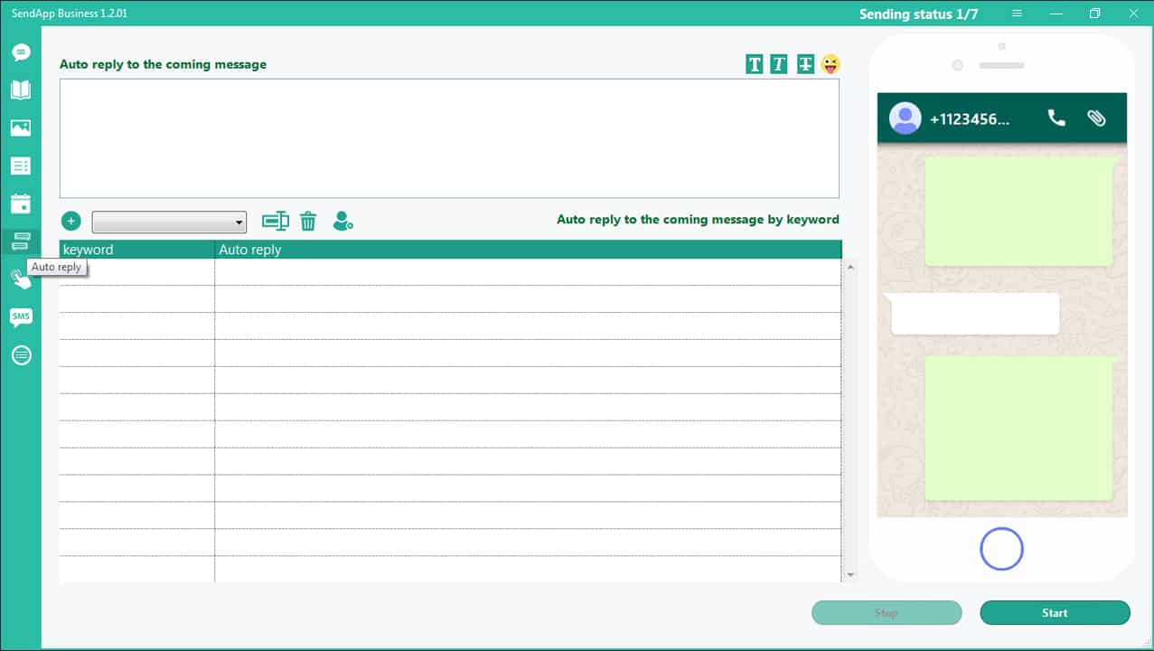
Task: Click scrollbar down arrow of keyword table
Action: coord(849,575)
